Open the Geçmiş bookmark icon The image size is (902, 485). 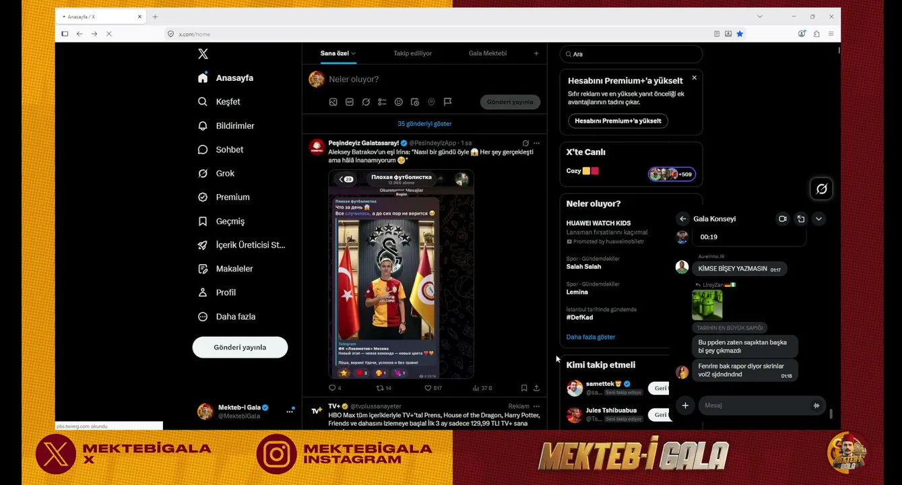click(203, 221)
